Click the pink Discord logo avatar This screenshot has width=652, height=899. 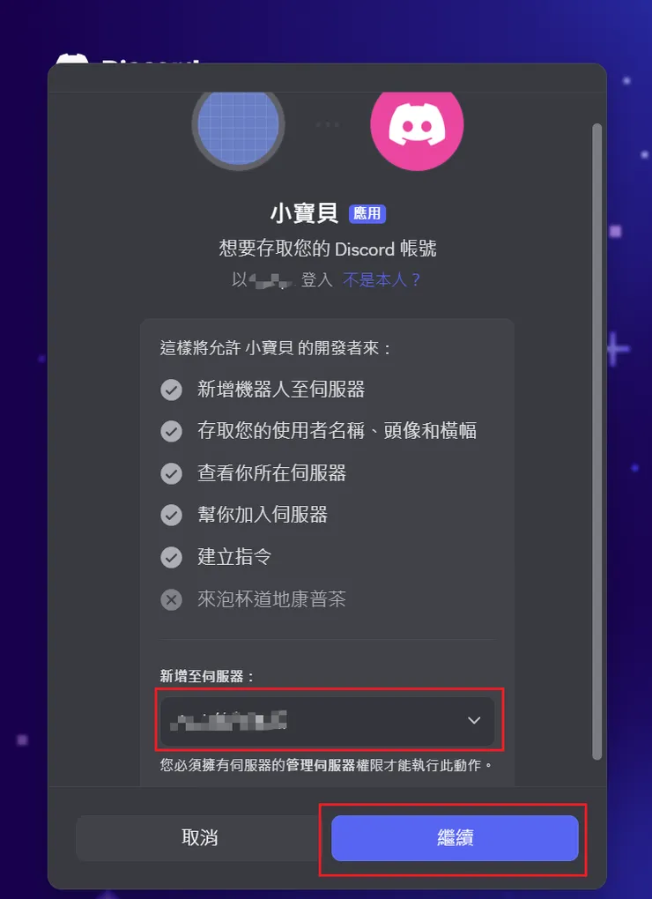(417, 125)
